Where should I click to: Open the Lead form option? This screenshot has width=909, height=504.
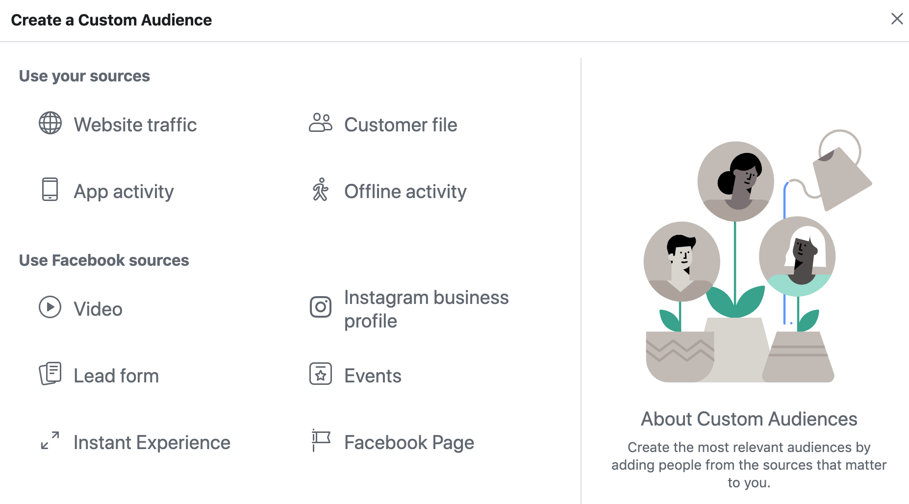click(x=116, y=376)
